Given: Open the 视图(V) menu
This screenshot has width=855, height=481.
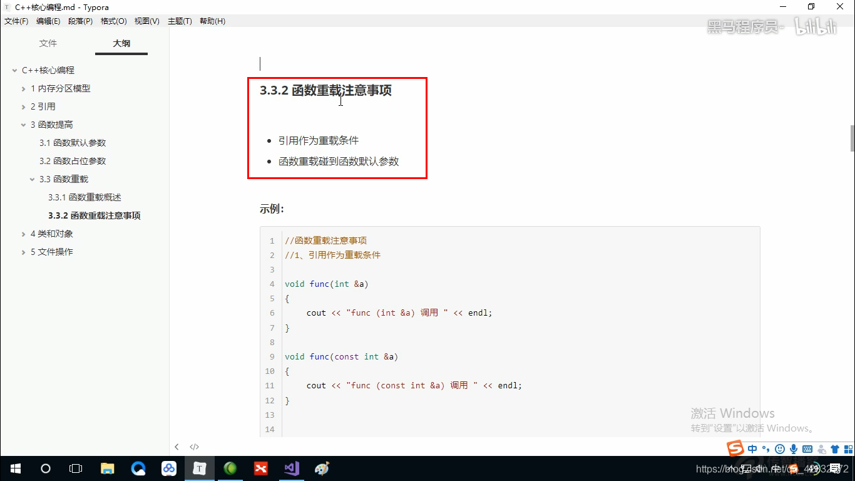Looking at the screenshot, I should [146, 21].
